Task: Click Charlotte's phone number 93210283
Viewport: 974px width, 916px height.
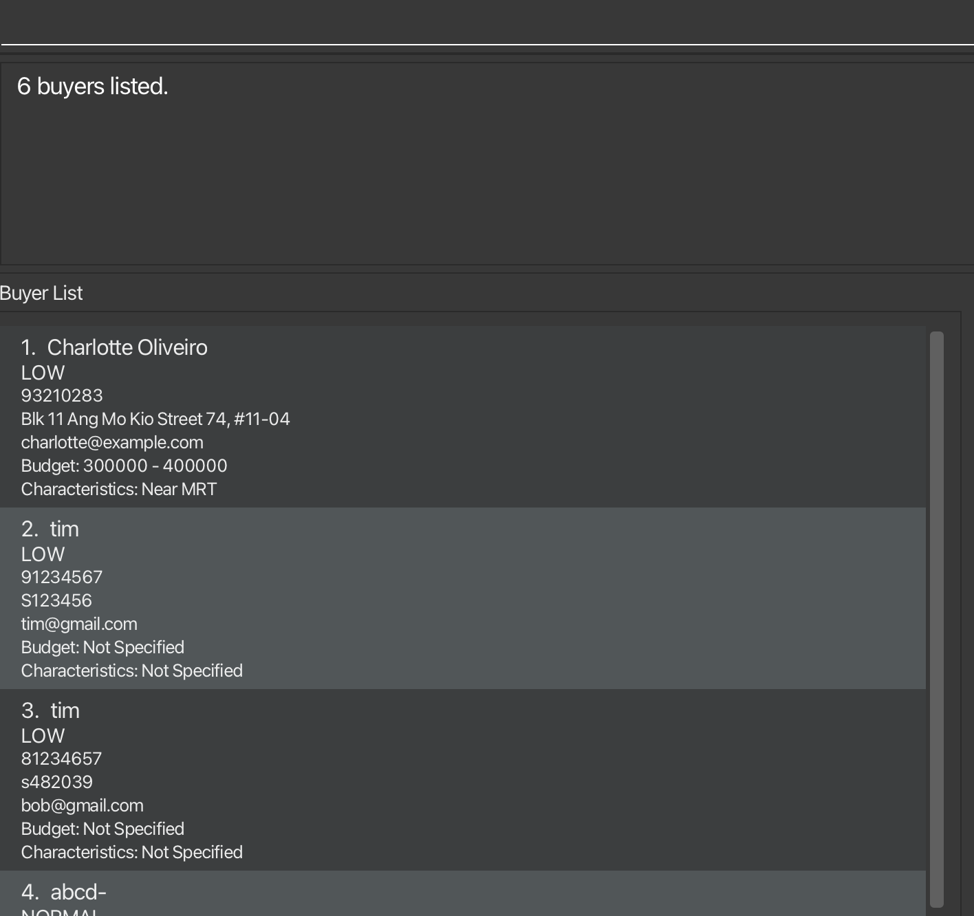Action: (x=62, y=395)
